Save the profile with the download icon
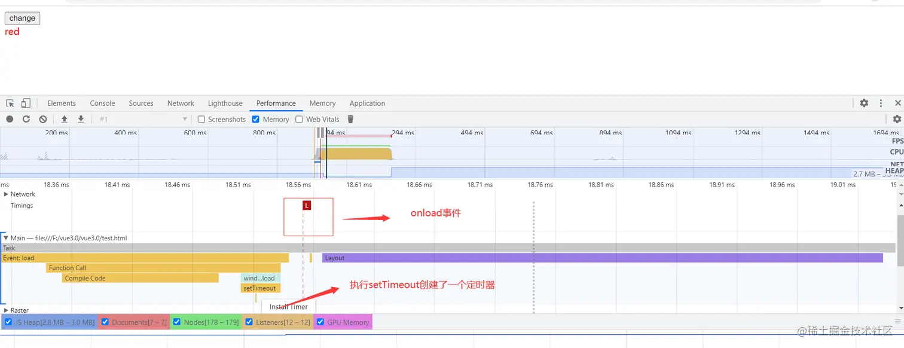 pos(81,119)
